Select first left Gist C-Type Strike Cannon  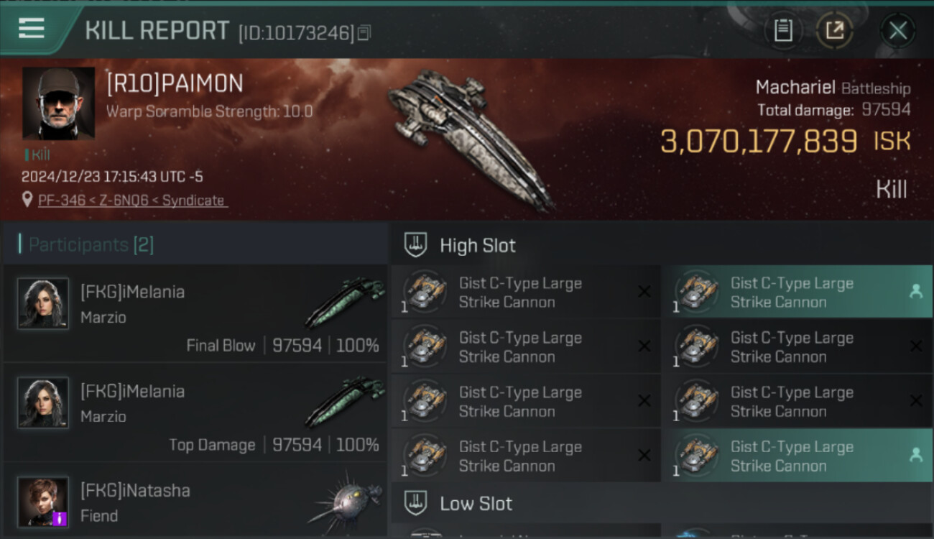pos(524,292)
